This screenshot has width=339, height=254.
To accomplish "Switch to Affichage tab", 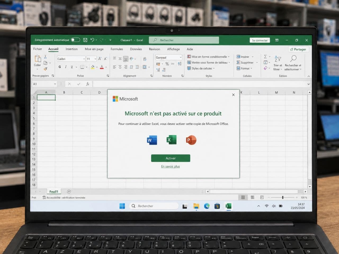I will (173, 49).
